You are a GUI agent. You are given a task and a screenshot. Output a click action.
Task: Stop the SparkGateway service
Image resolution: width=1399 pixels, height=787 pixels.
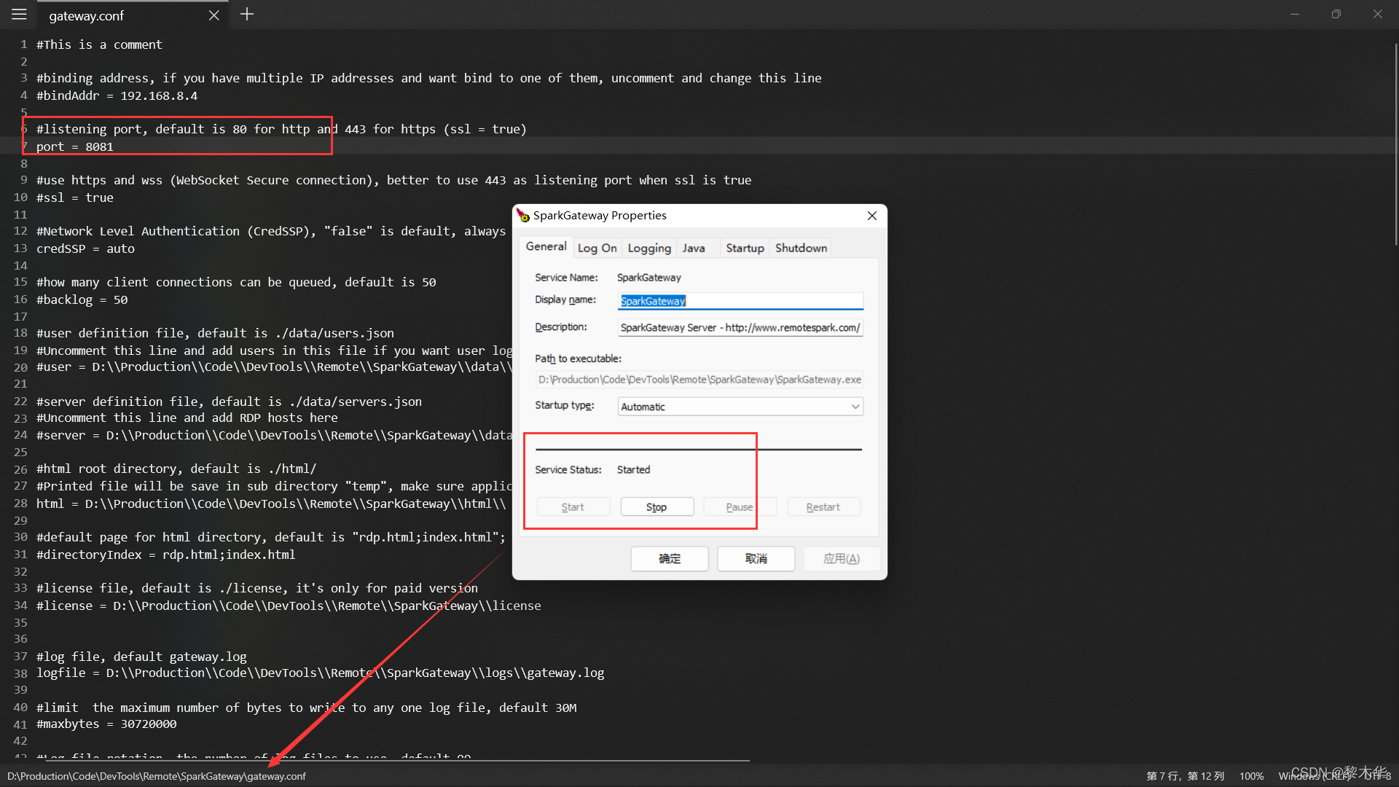[x=656, y=507]
